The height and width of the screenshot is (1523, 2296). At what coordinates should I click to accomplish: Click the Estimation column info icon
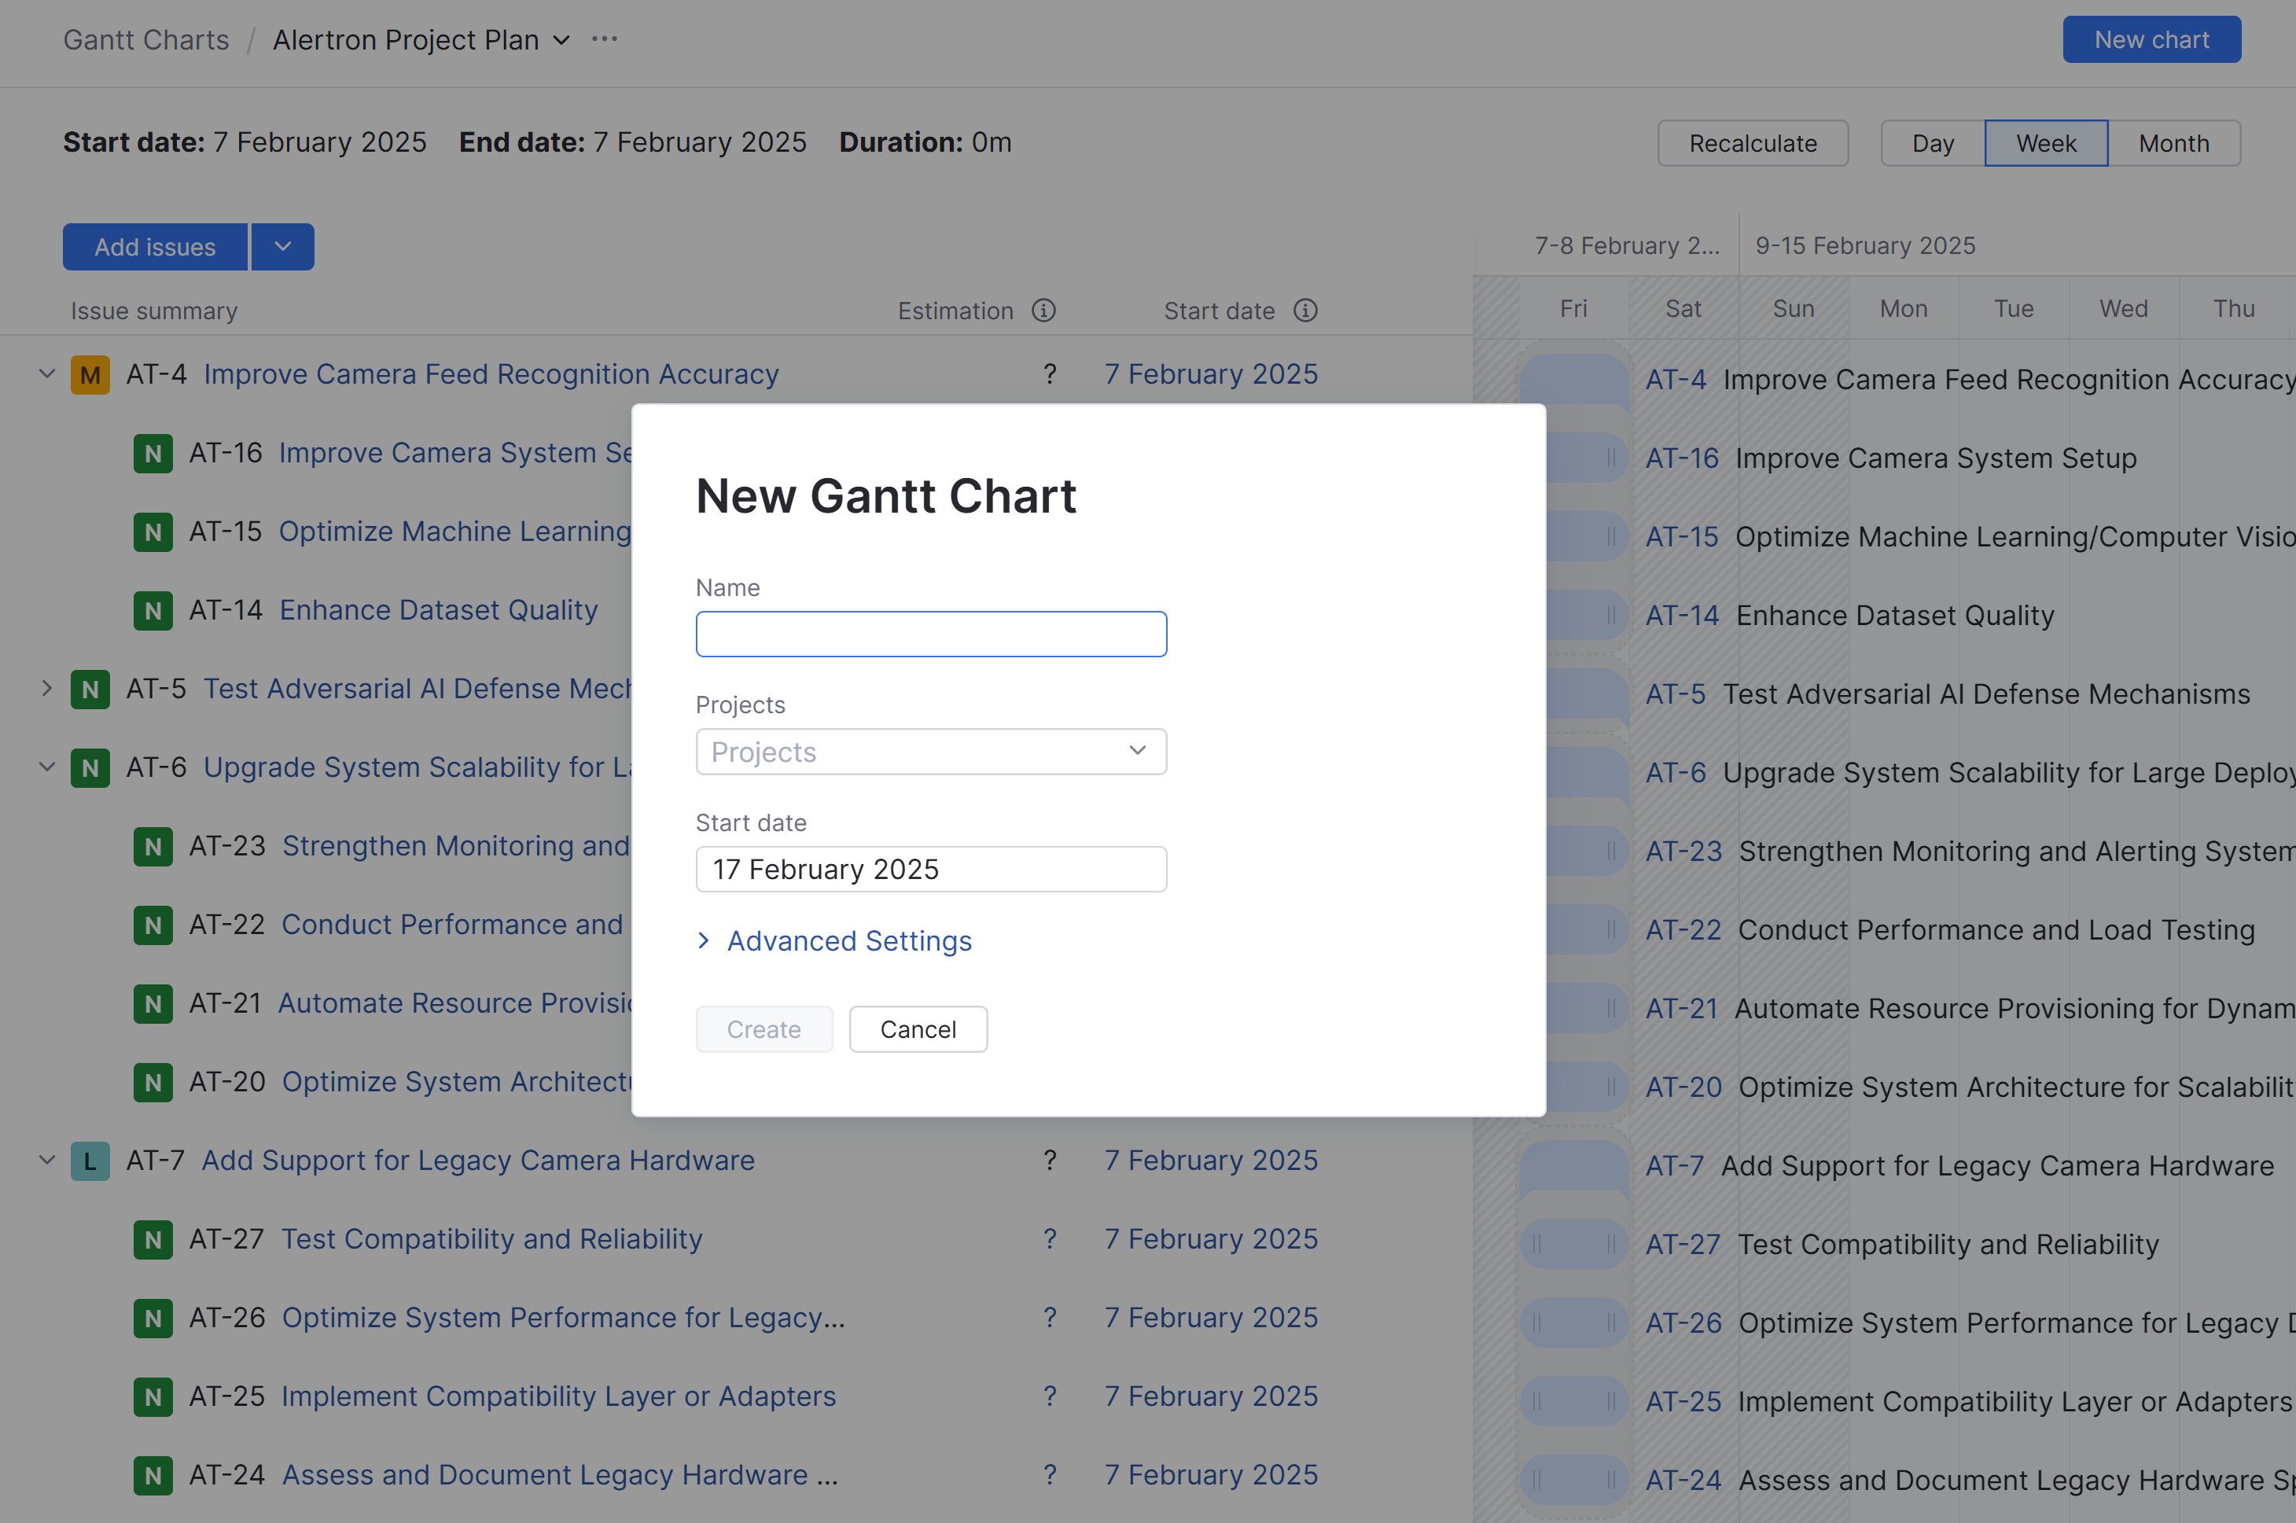(1043, 311)
